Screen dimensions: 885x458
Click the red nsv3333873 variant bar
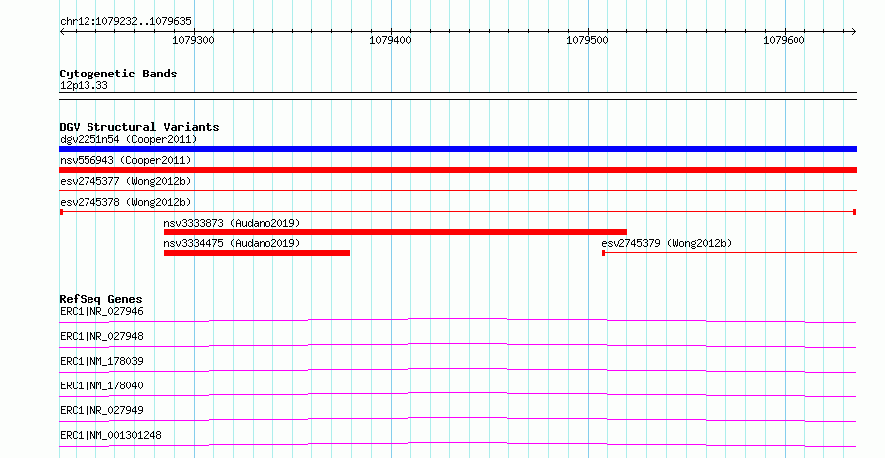coord(396,232)
